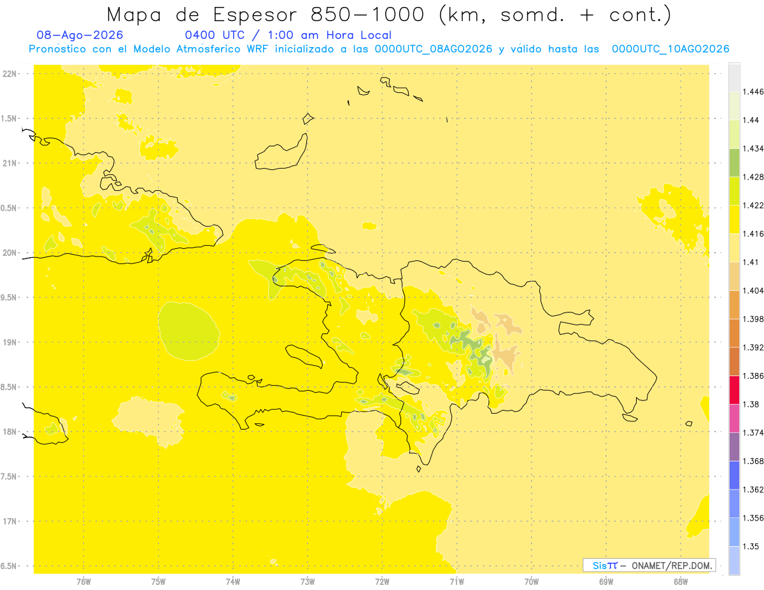Click the legend value '1.362'

coord(753,489)
